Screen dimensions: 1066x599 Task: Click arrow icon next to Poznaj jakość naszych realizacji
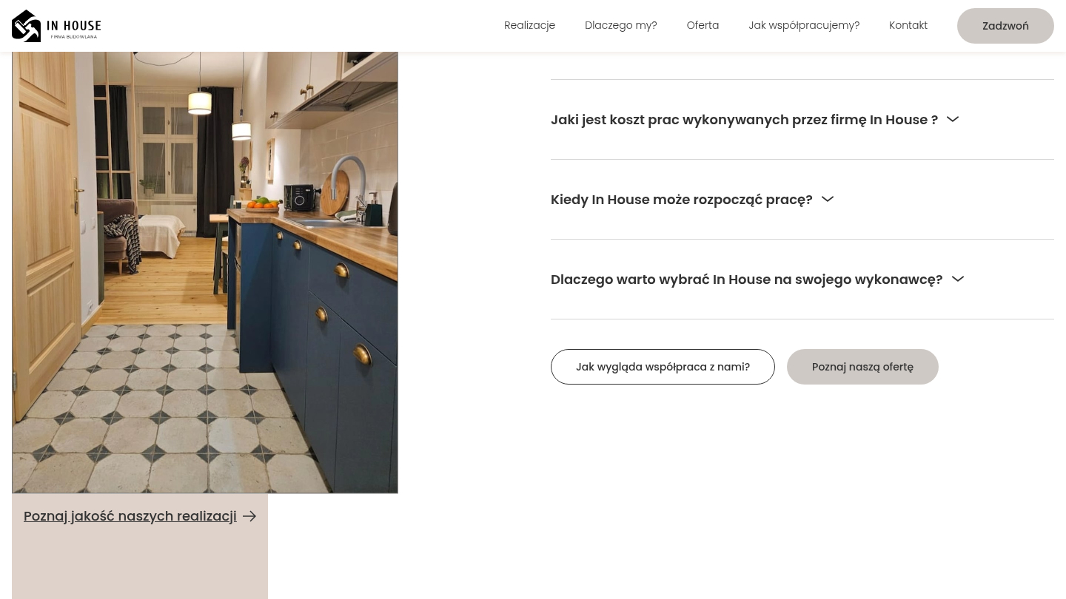[x=249, y=516]
